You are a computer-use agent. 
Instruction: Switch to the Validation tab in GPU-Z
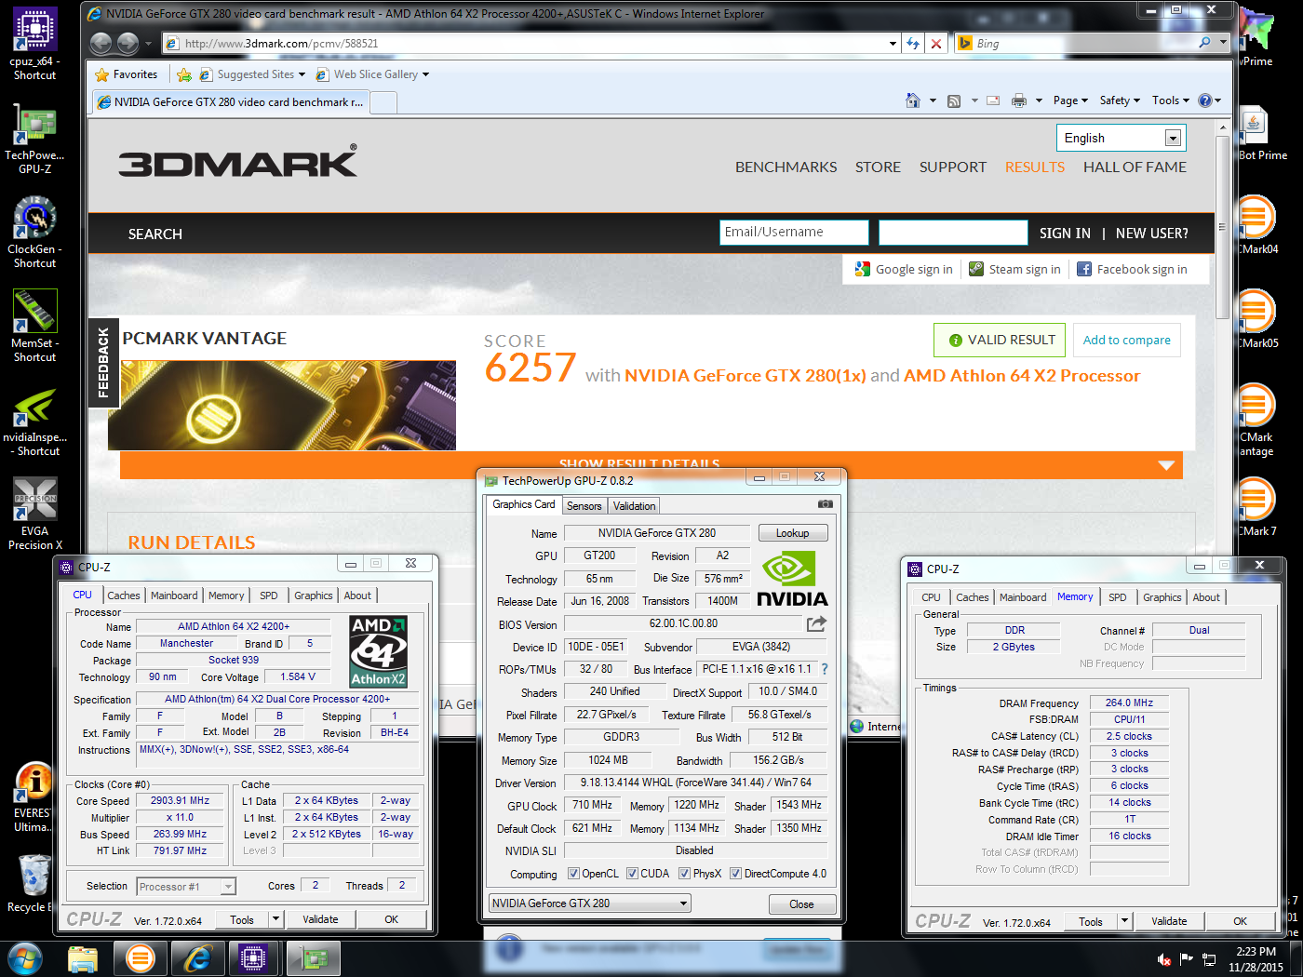(634, 506)
